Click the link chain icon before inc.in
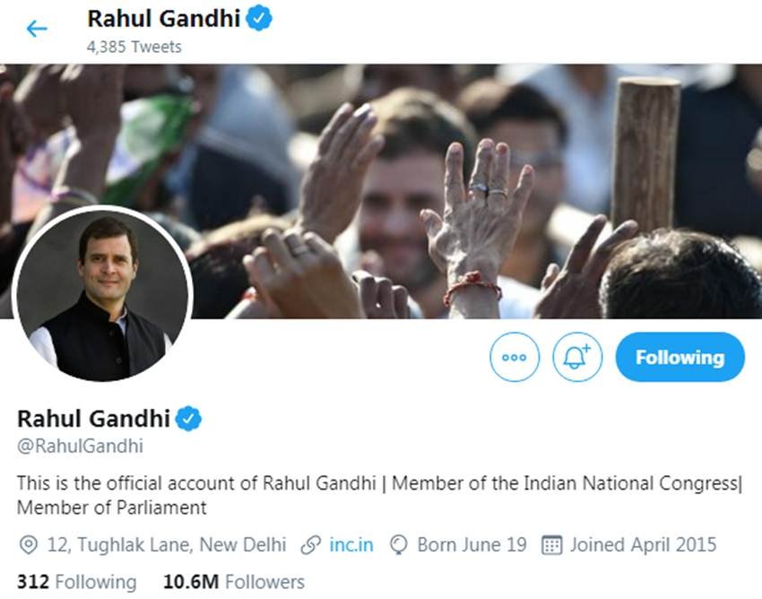This screenshot has width=762, height=599. tap(309, 544)
